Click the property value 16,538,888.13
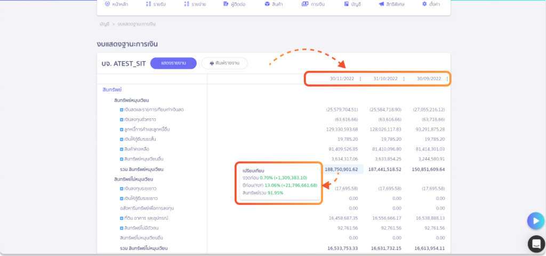Screen dimensions: 546x256 [x=430, y=218]
